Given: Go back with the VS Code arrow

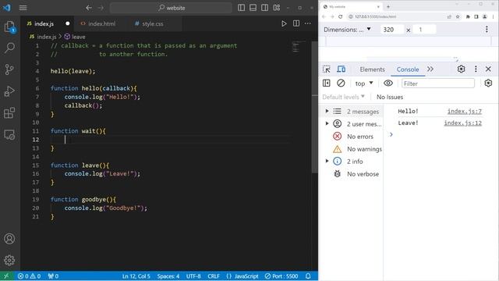Looking at the screenshot, I should click(x=89, y=8).
